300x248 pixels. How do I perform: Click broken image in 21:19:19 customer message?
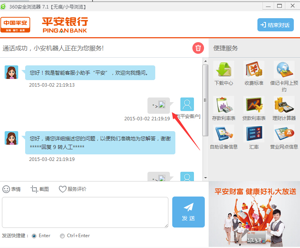[x=162, y=104]
